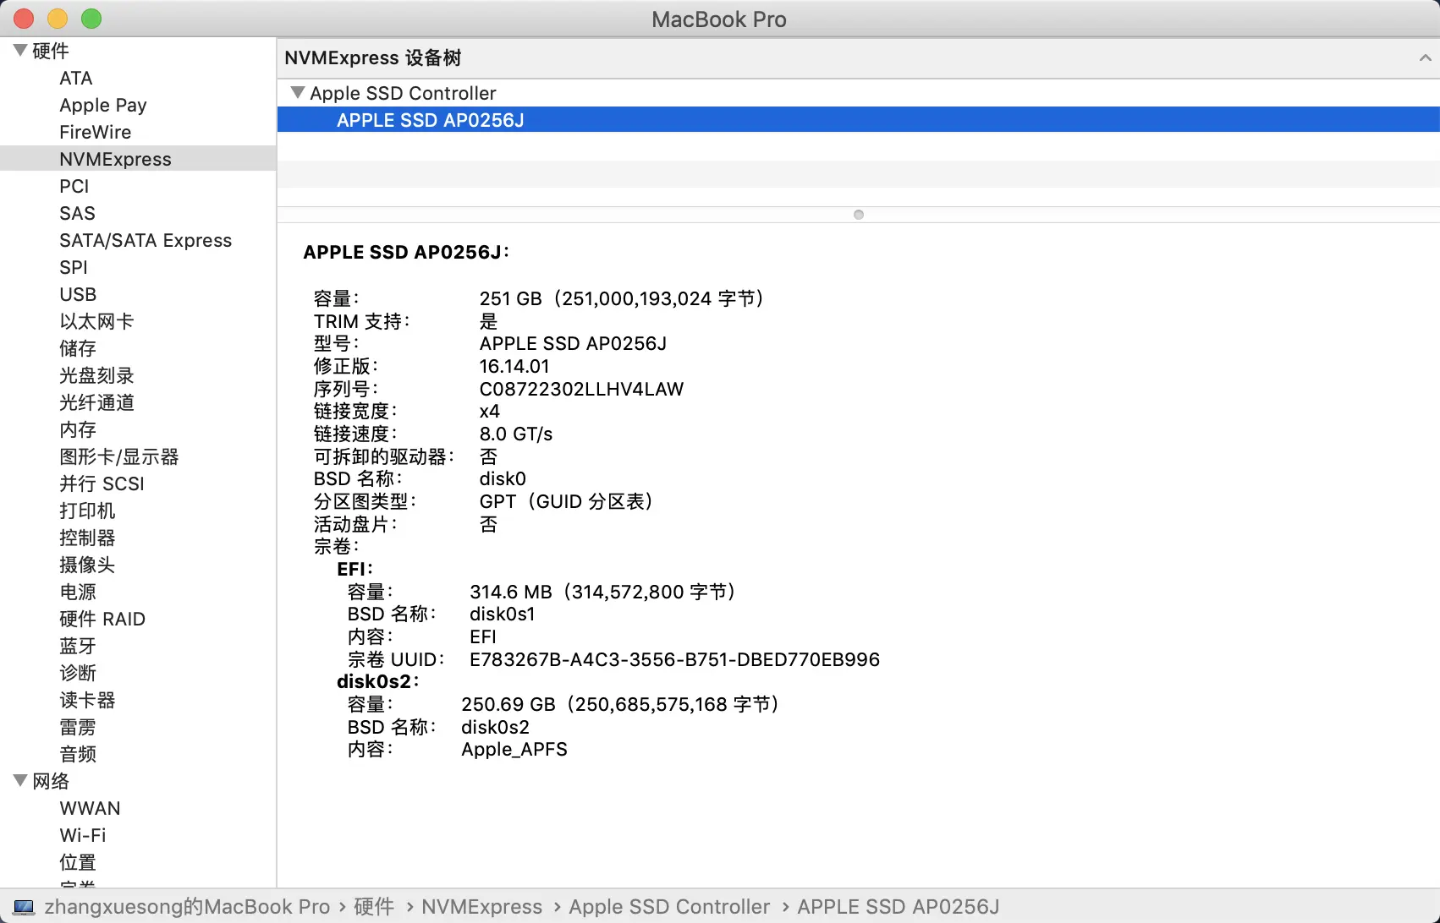This screenshot has width=1440, height=923.
Task: Click the NVMExpress 设备树 column header
Action: 858,57
